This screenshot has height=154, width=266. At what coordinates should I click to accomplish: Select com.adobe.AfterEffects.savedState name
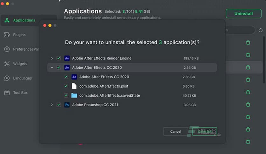(109, 95)
